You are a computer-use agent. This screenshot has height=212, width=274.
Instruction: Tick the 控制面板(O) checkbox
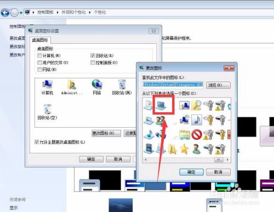pyautogui.click(x=93, y=62)
